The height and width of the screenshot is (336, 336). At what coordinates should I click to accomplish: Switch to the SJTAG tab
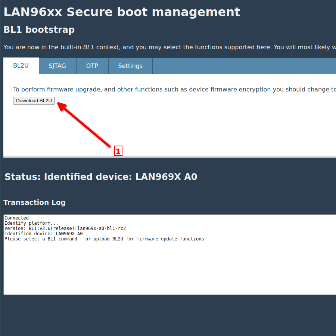pos(57,66)
